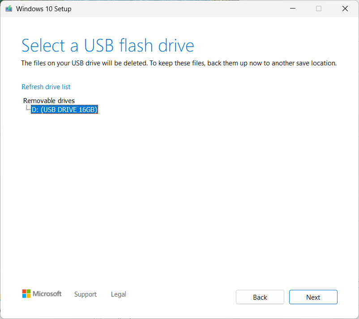Select the Removable drives tree node

point(49,101)
